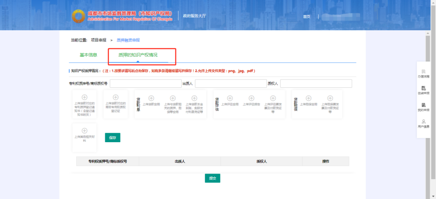Focus the 出质人 input field
Screen dimensions: 436x199
pyautogui.click(x=231, y=83)
